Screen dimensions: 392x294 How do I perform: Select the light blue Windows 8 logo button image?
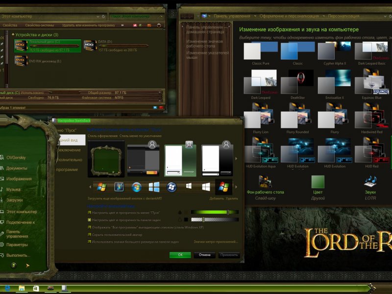(x=154, y=187)
